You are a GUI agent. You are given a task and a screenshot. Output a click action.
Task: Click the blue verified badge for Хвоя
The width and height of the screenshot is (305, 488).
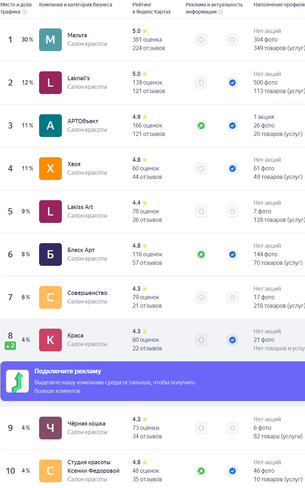(x=232, y=169)
